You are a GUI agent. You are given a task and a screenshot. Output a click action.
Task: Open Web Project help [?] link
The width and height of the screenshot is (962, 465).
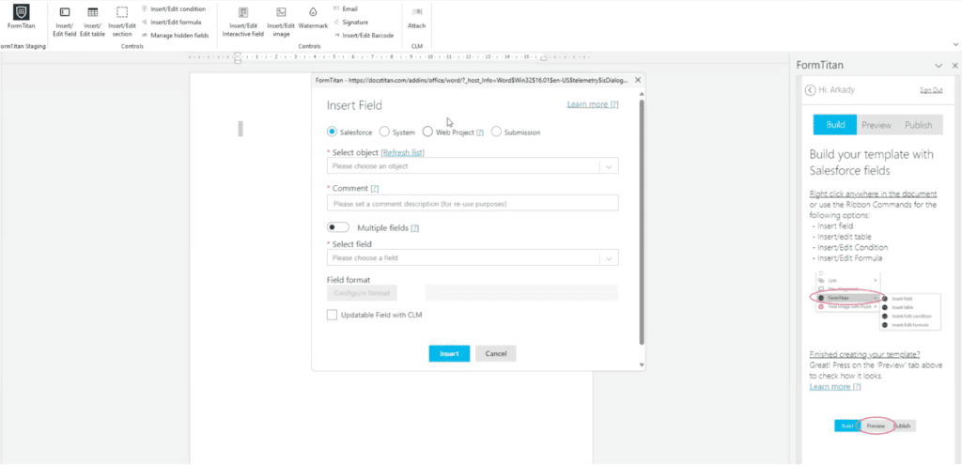pyautogui.click(x=480, y=132)
